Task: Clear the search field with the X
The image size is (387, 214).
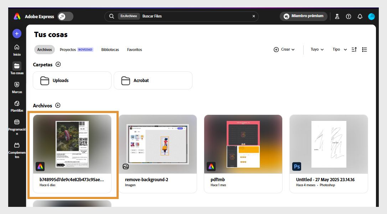Action: coord(253,16)
